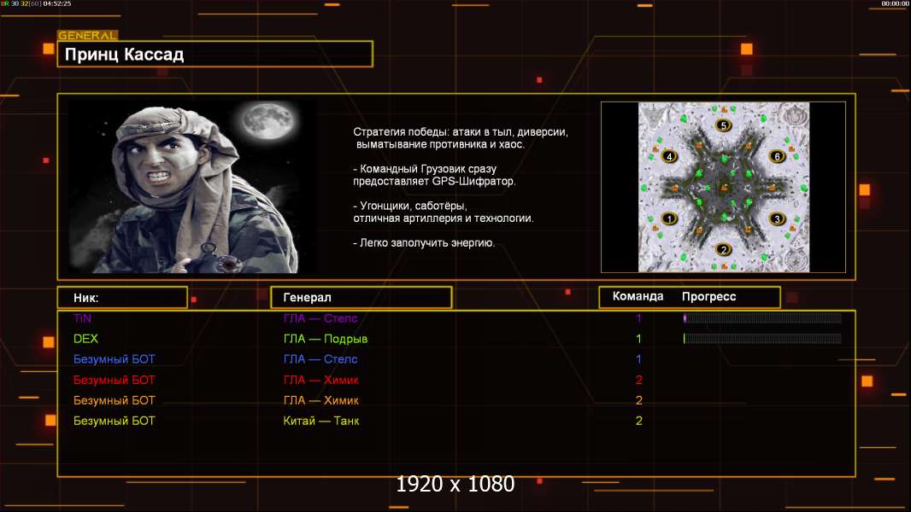This screenshot has height=512, width=911.
Task: Click DEX's loading progress bar
Action: (762, 338)
